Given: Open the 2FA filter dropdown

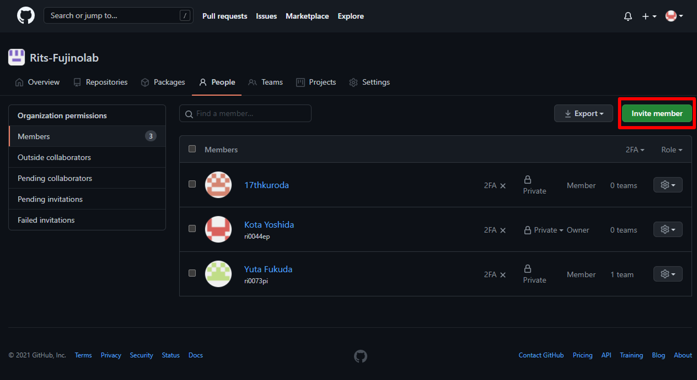Looking at the screenshot, I should coord(635,149).
